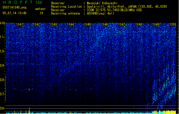This screenshot has height=114, width=179.
Task: Click the 1348 time marker
Action: (x=139, y=25)
